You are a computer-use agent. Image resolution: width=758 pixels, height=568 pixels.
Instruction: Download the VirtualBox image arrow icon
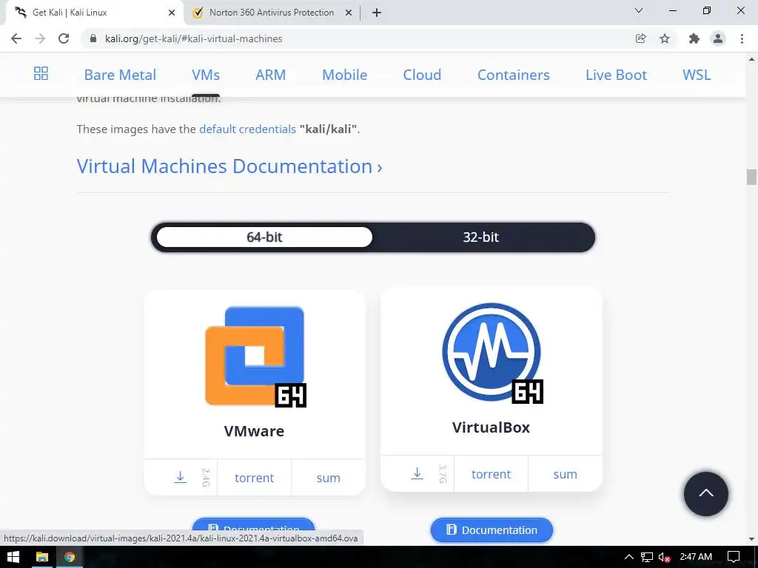tap(417, 473)
